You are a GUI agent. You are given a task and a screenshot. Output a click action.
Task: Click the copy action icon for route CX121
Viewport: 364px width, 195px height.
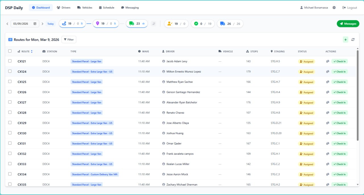tap(328, 61)
